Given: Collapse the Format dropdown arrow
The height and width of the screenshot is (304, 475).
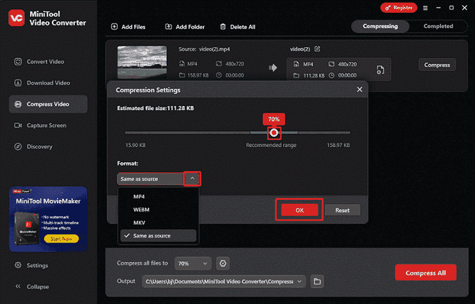Looking at the screenshot, I should [192, 178].
